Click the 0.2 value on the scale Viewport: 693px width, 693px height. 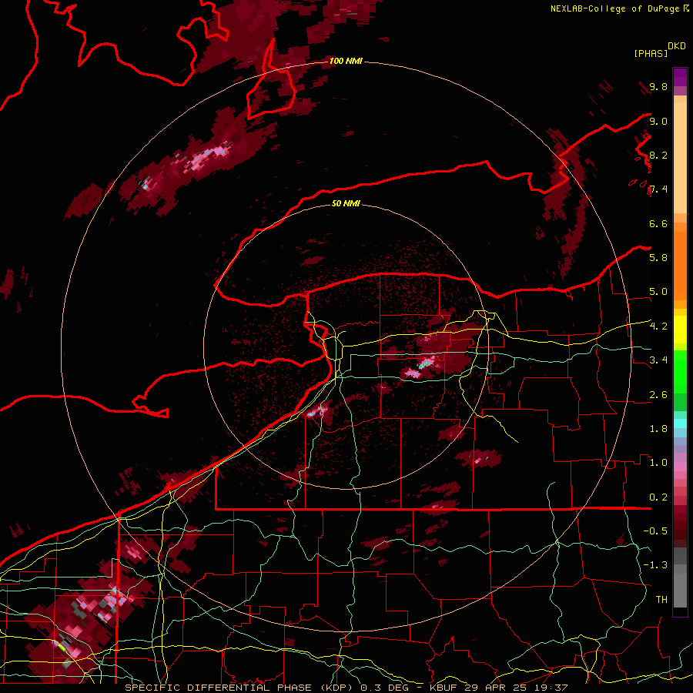point(658,497)
